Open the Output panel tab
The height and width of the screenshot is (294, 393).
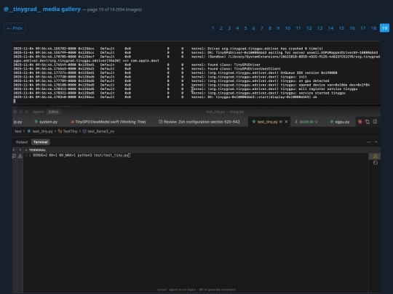[22, 142]
